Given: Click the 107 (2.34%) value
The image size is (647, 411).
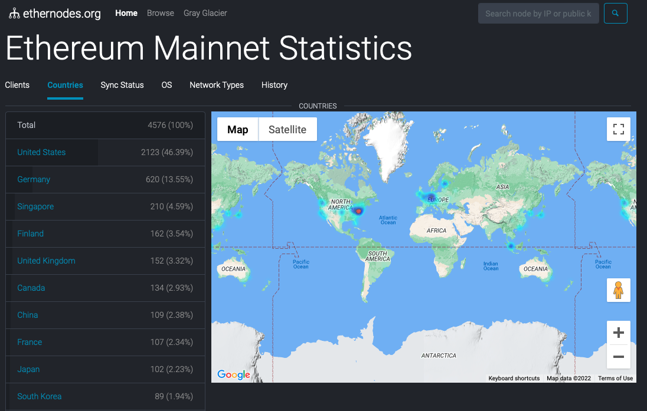Looking at the screenshot, I should point(172,342).
